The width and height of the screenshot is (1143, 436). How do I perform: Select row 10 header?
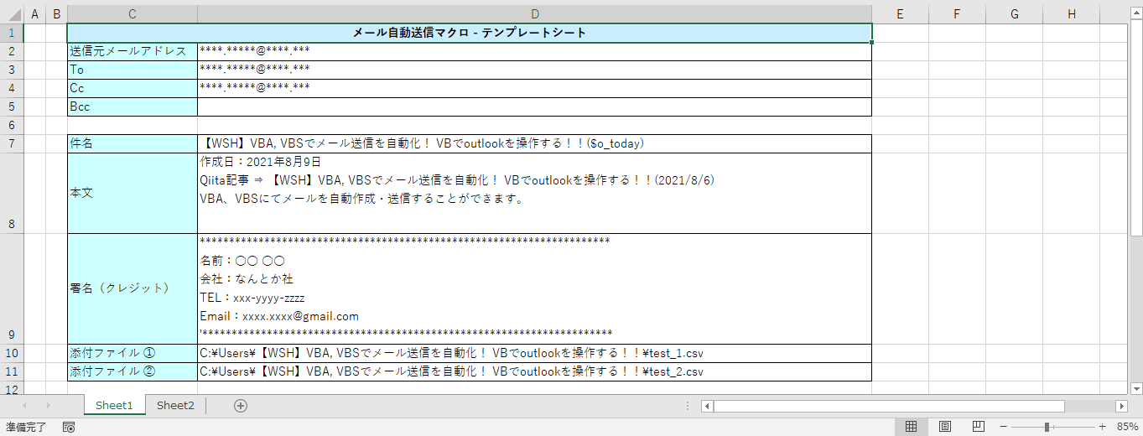[x=12, y=353]
